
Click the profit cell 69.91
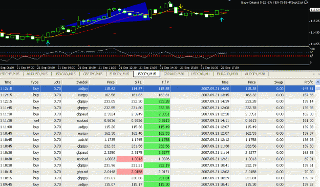309,159
